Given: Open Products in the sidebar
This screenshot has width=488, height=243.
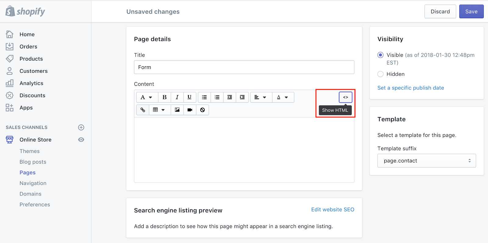Looking at the screenshot, I should (31, 59).
